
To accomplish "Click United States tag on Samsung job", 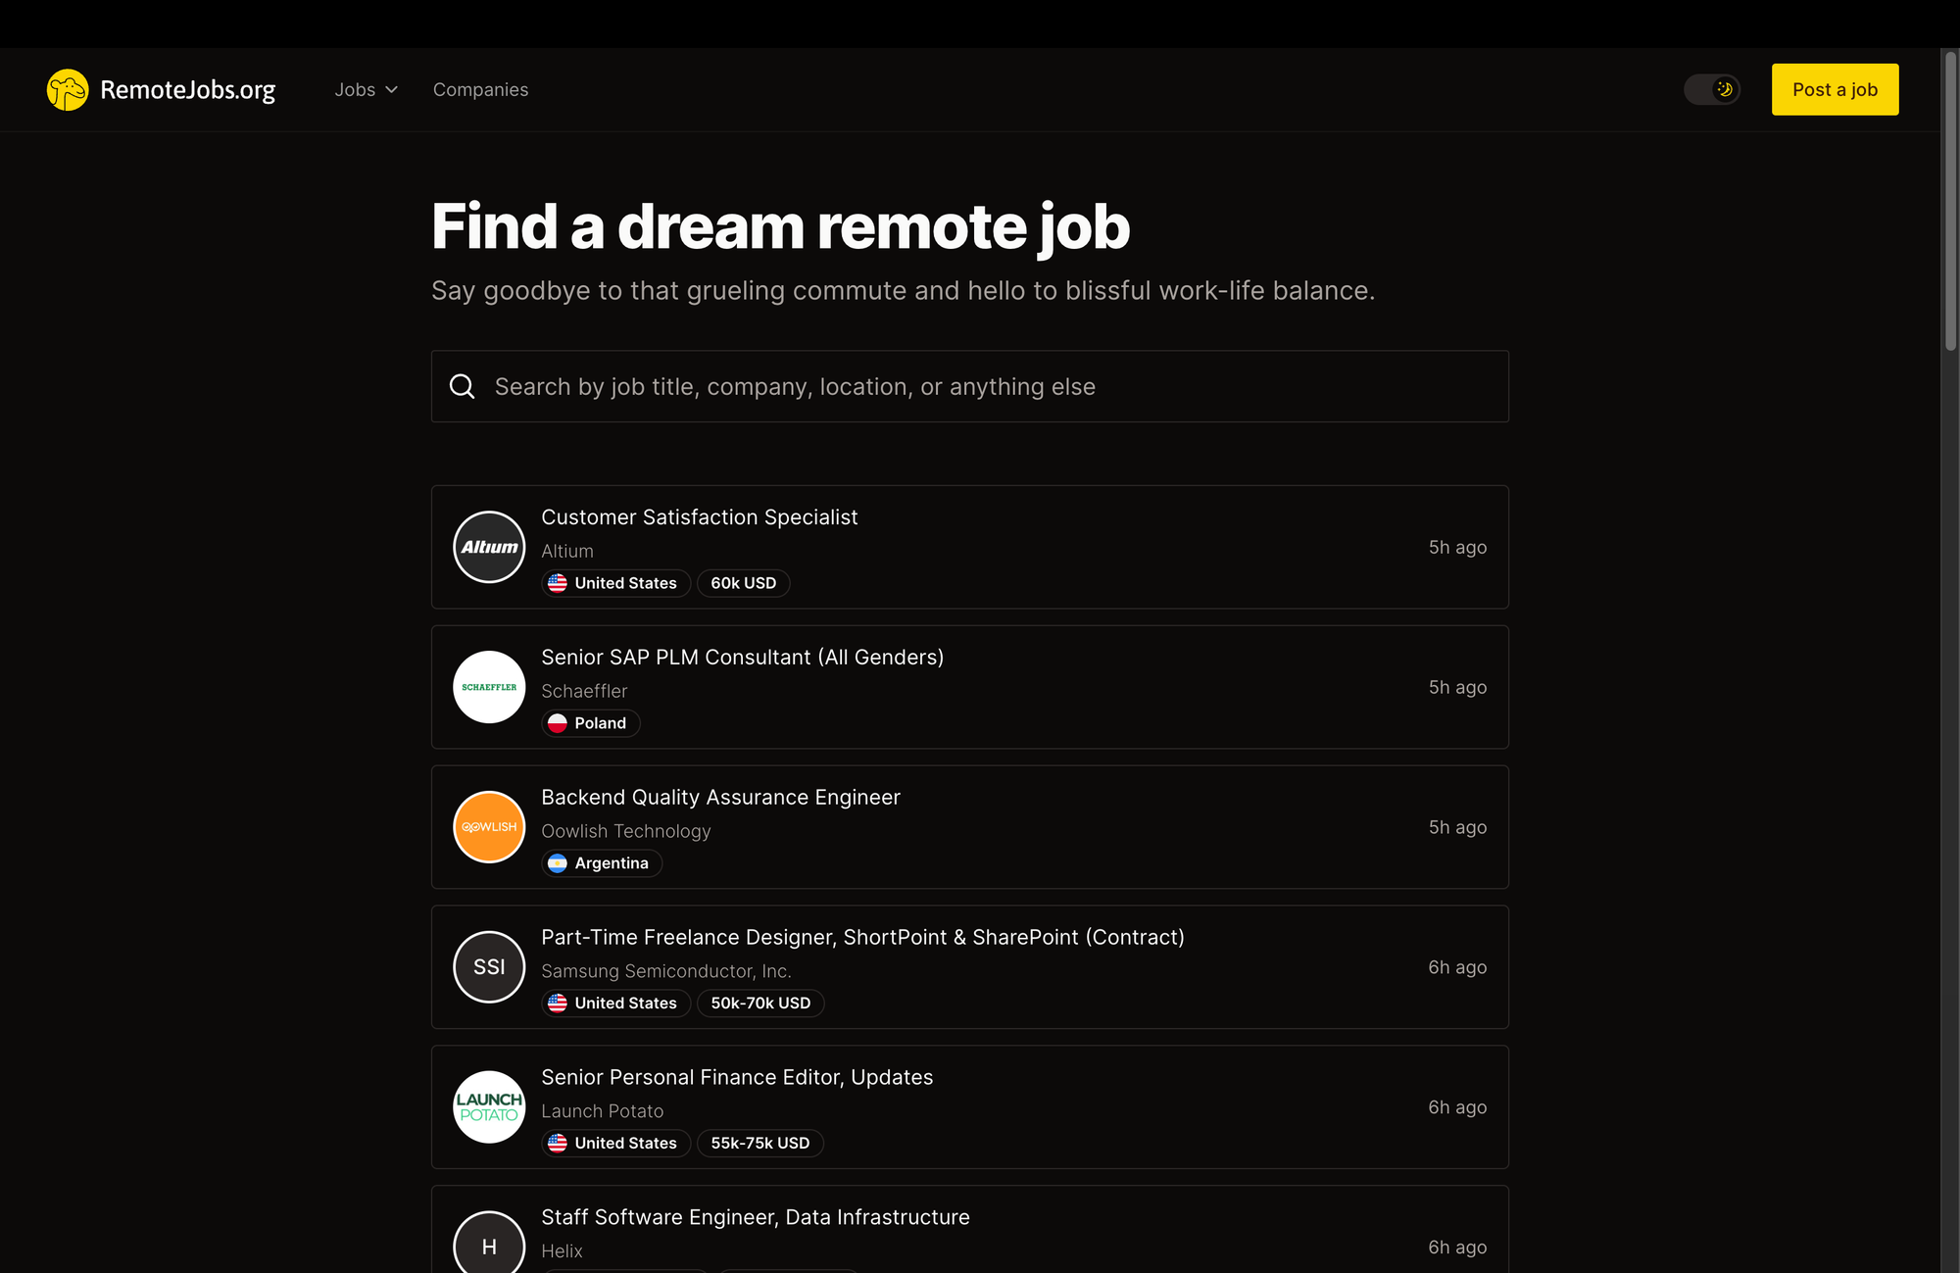I will (616, 1004).
